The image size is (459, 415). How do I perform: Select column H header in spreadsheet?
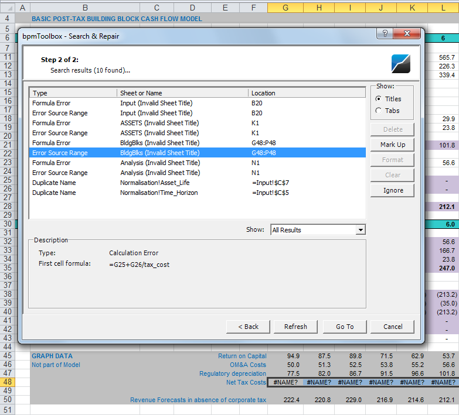(319, 8)
